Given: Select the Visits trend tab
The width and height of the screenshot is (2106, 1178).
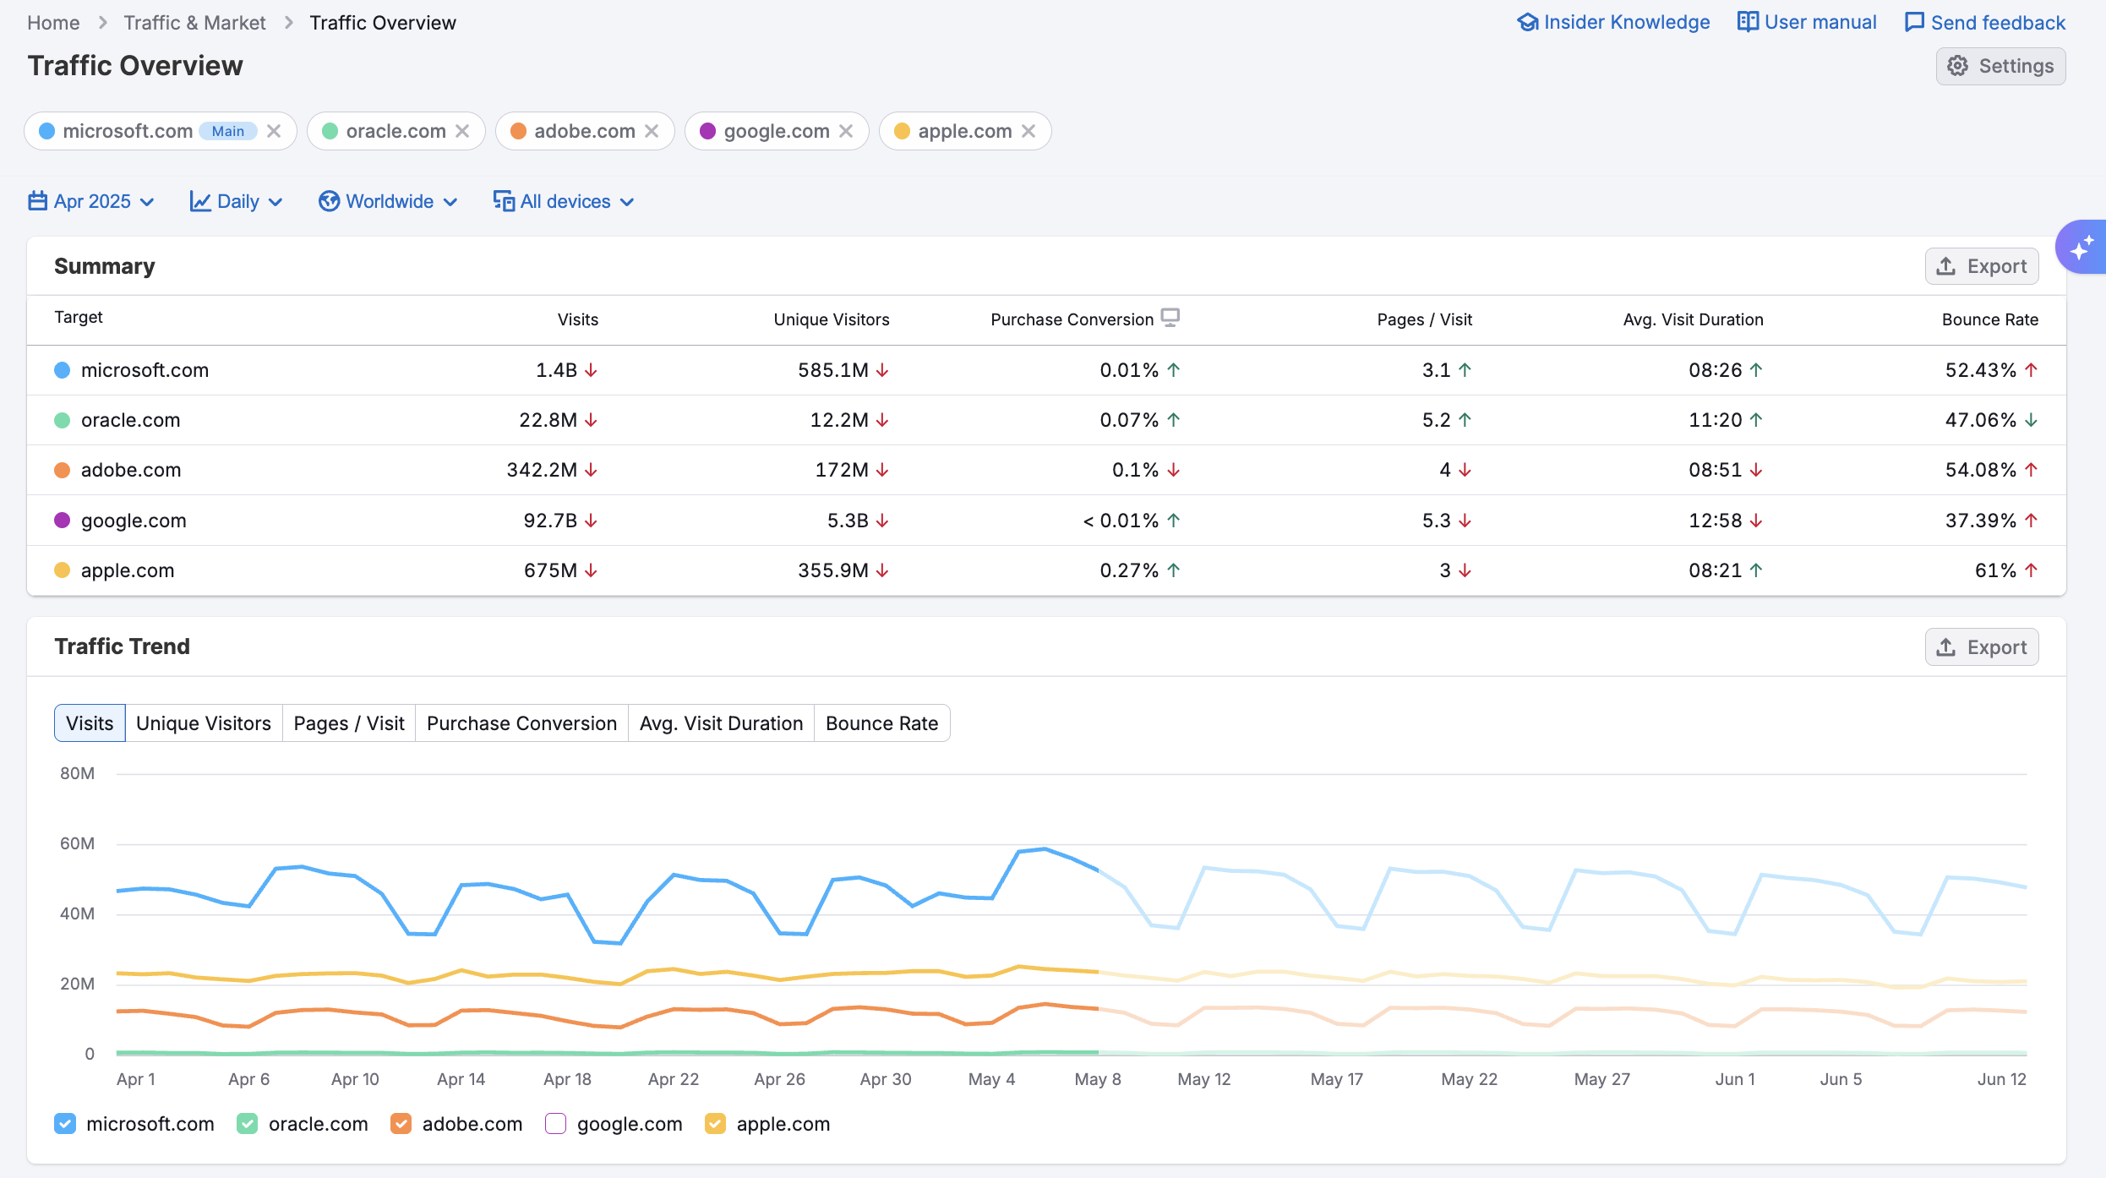Looking at the screenshot, I should click(90, 723).
